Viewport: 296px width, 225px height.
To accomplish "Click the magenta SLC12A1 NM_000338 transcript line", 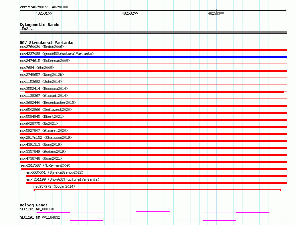I will 153,212.
